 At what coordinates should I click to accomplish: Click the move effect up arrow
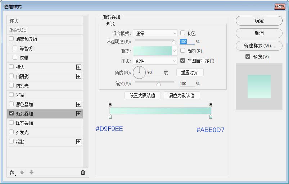pos(22,172)
